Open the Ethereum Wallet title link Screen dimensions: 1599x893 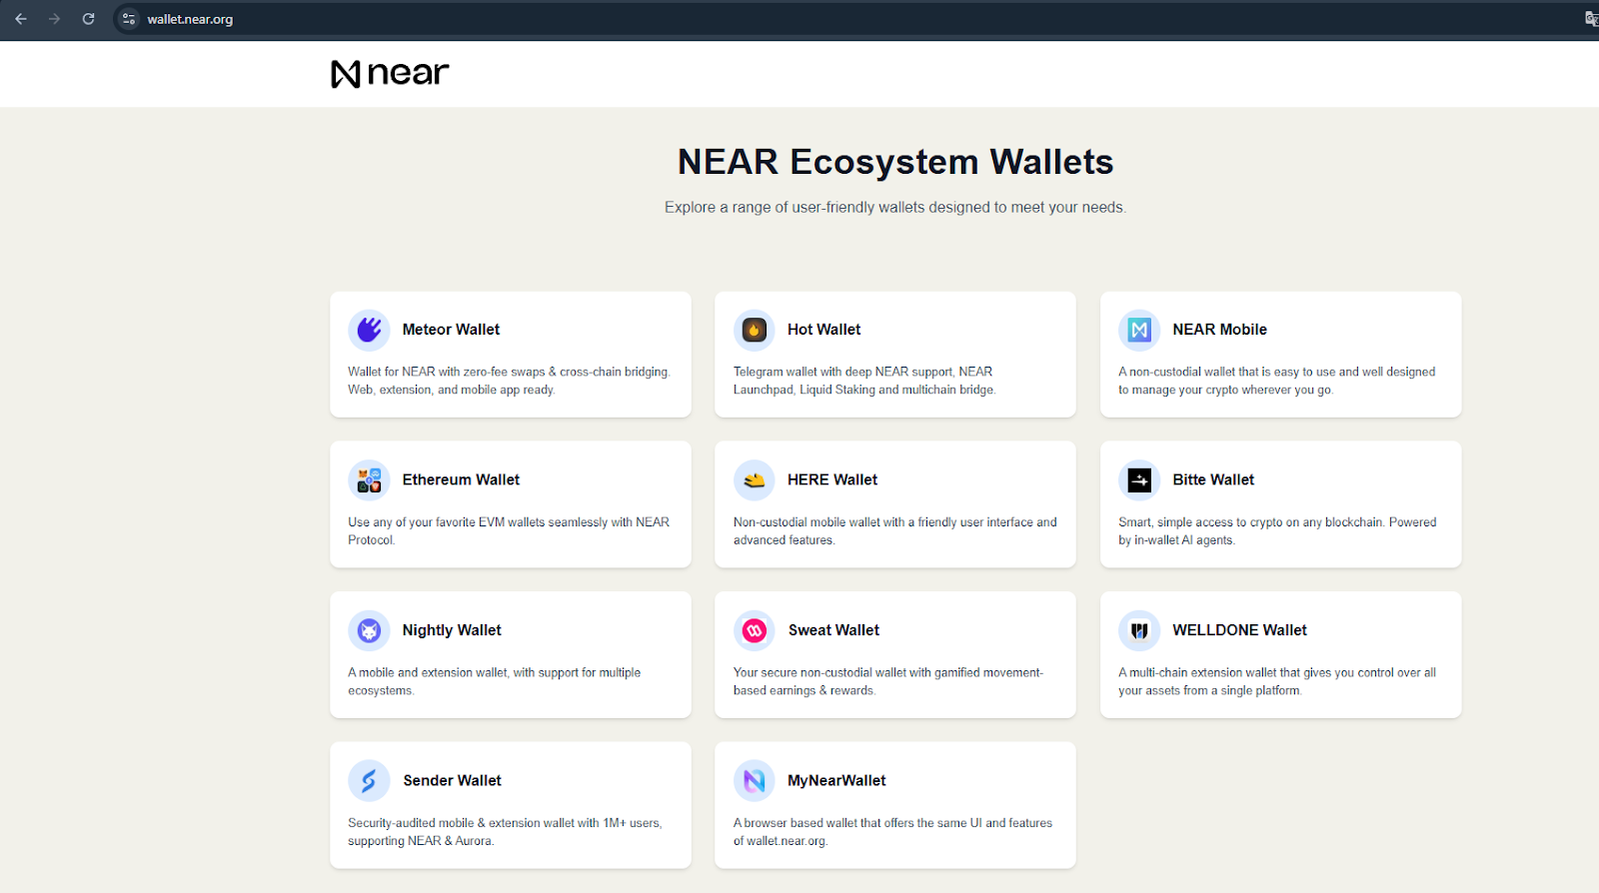461,480
